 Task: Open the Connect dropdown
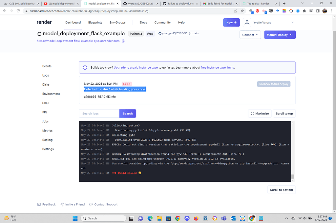pos(250,34)
